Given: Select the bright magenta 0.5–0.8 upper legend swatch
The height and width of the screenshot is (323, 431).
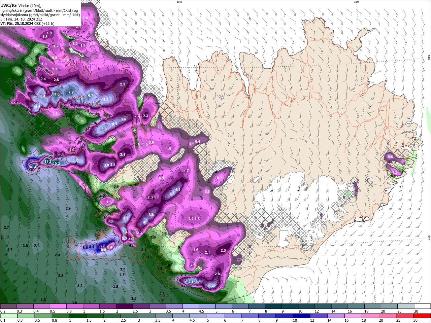Looking at the screenshot, I should 58,307.
